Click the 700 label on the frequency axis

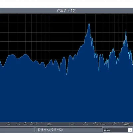click(37, 124)
